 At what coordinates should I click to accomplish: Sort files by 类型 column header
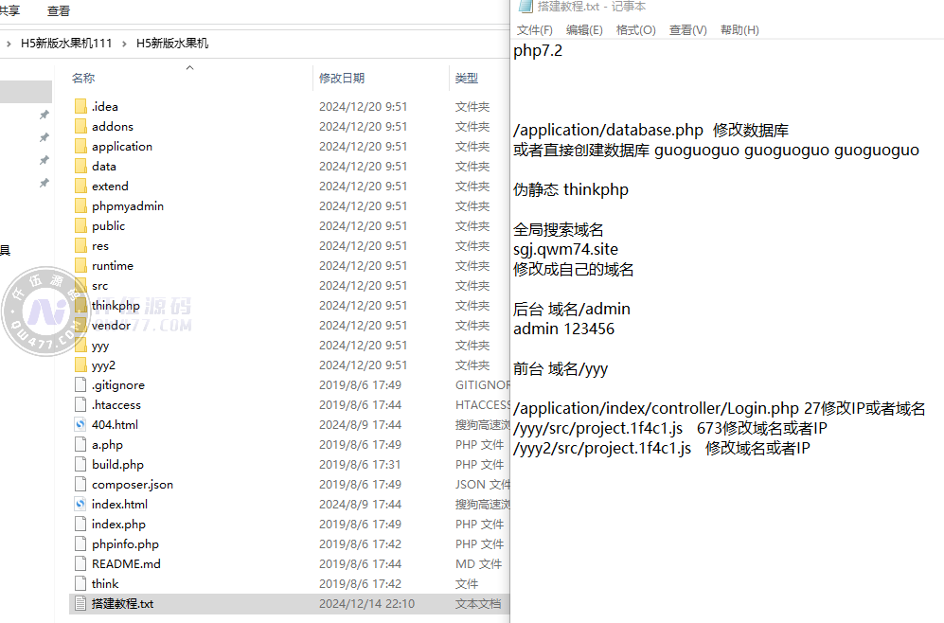coord(467,79)
